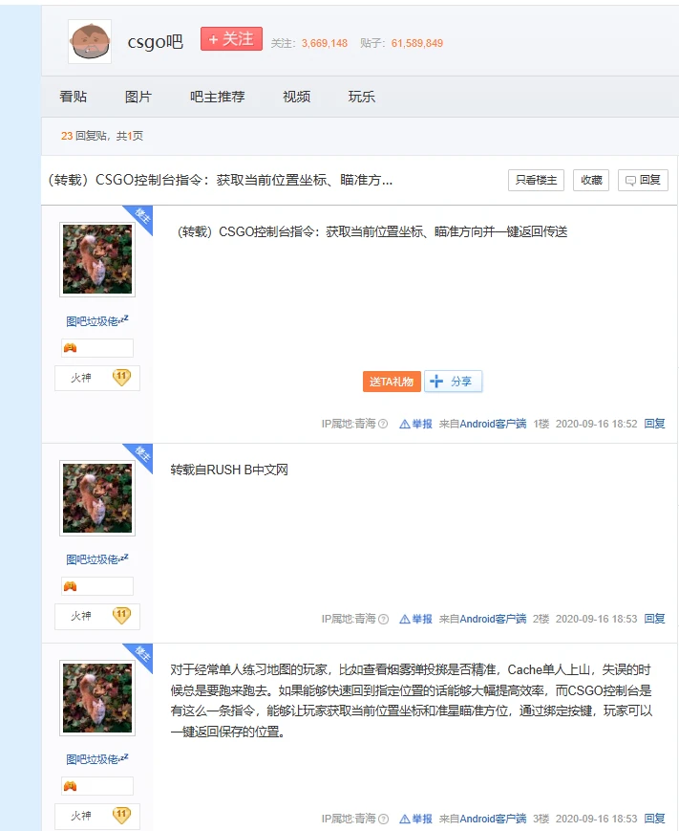Screen dimensions: 679x831
Task: Open the 1楼 poster's avatar image
Action: click(97, 259)
